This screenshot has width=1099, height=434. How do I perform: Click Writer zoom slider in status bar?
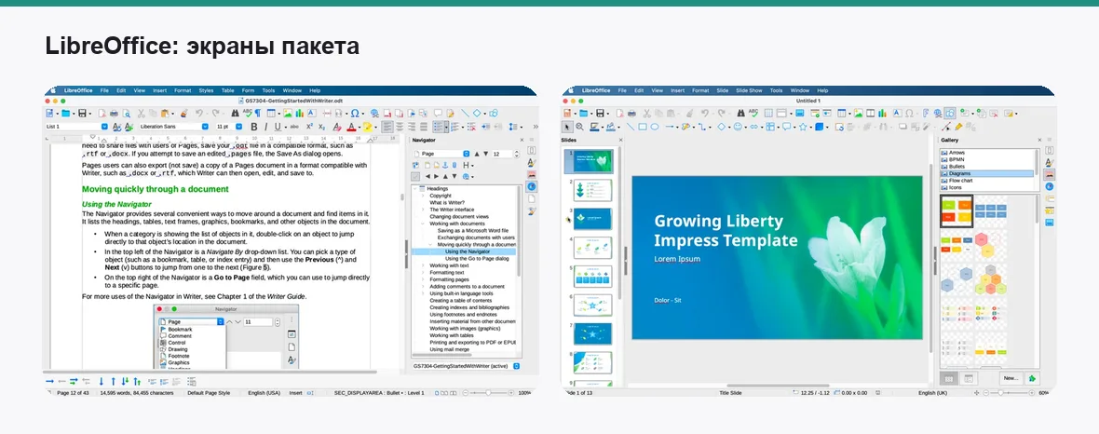point(489,393)
